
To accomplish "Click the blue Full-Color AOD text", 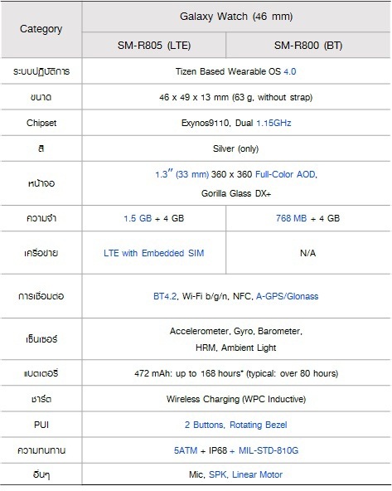I will pos(285,174).
